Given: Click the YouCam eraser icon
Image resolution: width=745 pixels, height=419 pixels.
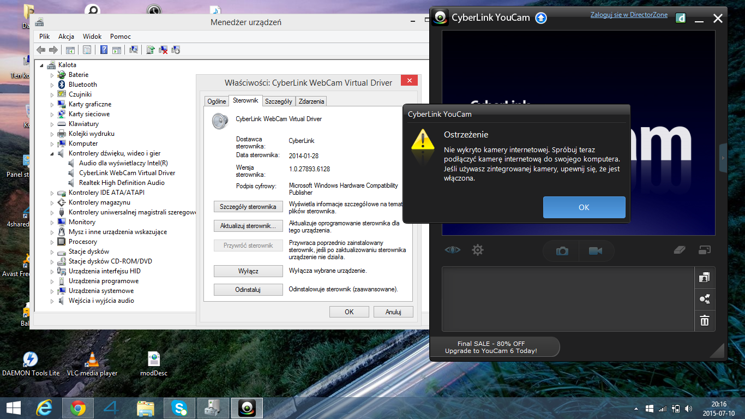Looking at the screenshot, I should point(679,250).
